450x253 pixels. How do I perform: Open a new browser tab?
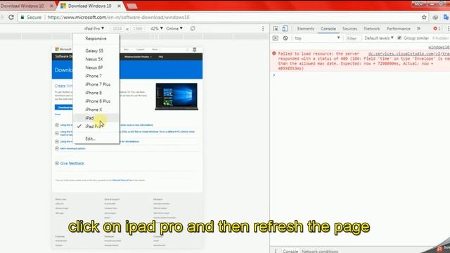tap(131, 6)
